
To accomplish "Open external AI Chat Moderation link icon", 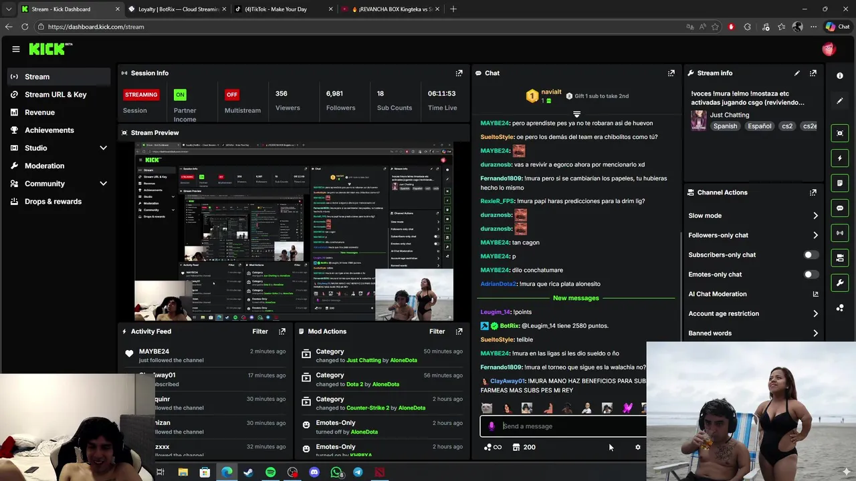I will point(815,294).
